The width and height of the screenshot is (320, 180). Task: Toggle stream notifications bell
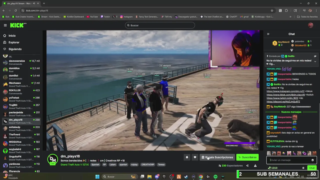point(187,157)
